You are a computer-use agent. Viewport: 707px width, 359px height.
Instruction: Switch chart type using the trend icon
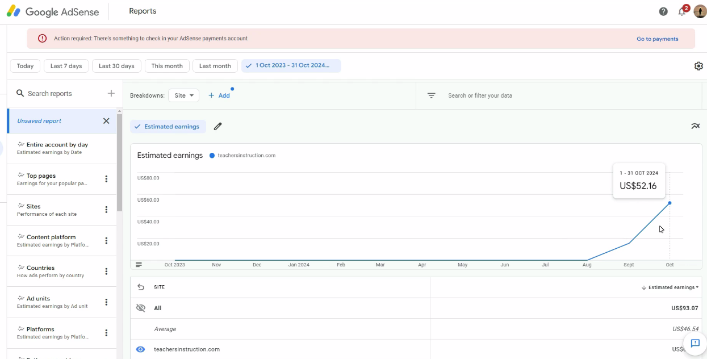[x=695, y=126]
